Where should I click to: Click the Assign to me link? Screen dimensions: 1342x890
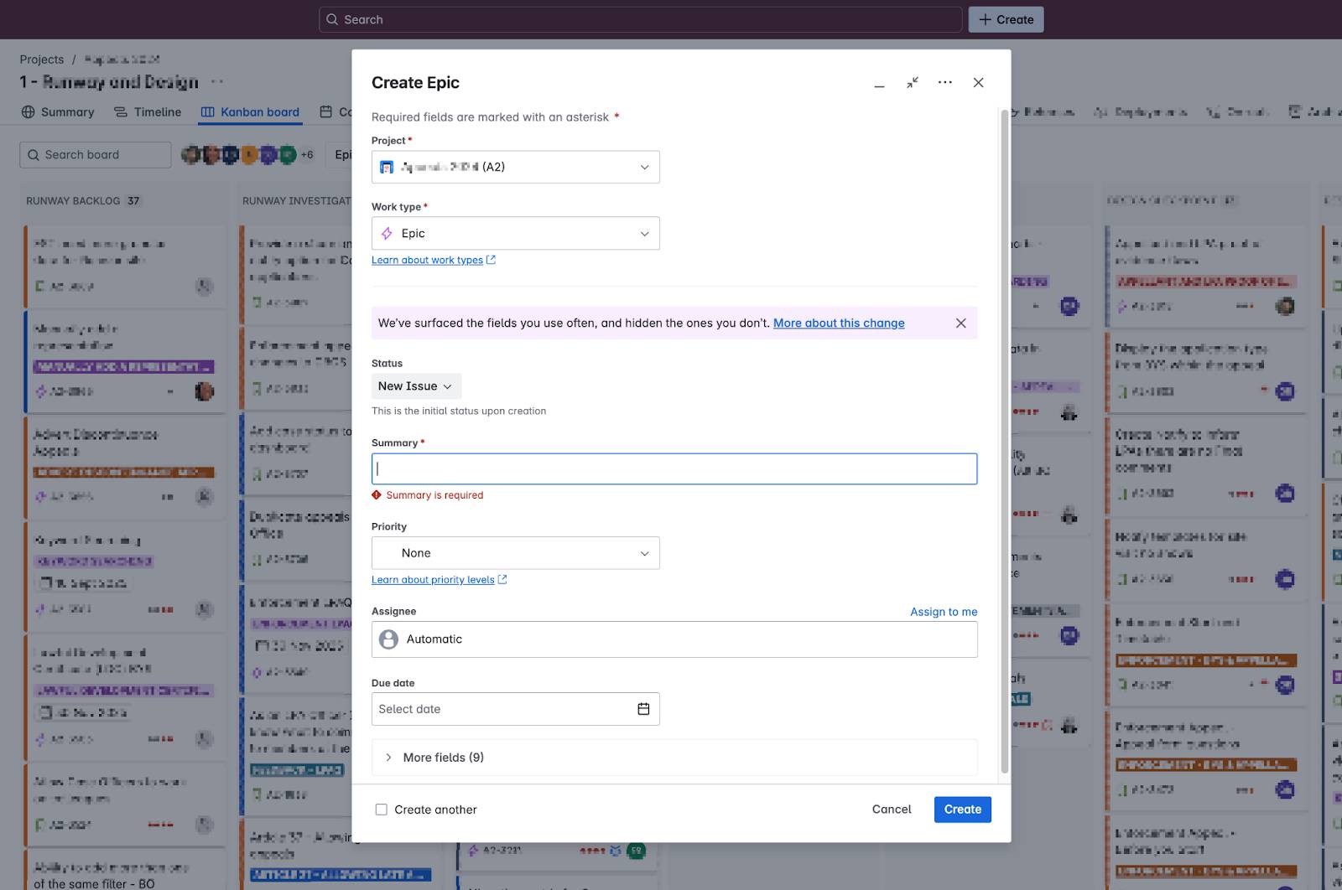pos(943,611)
